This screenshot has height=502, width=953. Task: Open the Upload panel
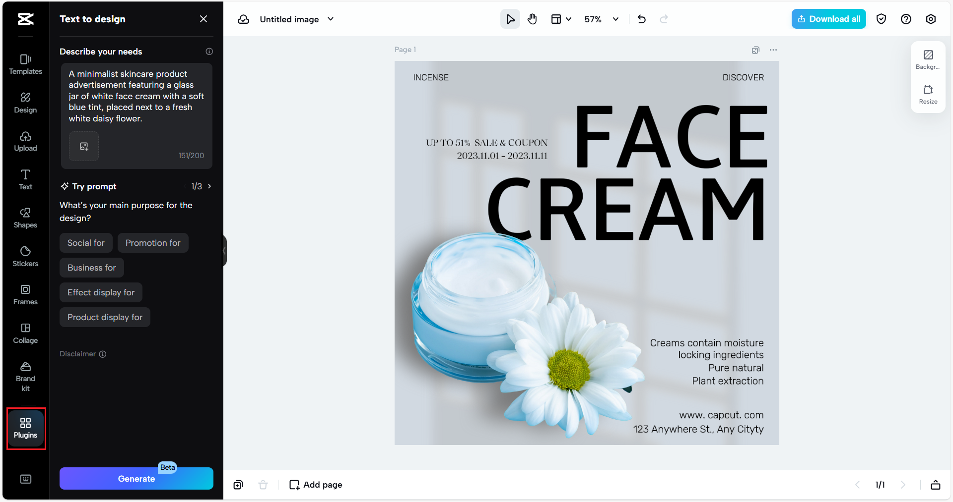tap(25, 141)
